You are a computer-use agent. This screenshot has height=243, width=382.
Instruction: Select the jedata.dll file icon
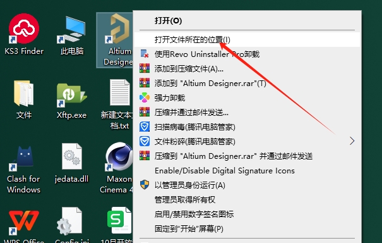click(71, 163)
